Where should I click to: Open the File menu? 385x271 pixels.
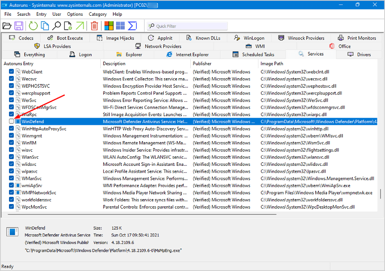[x=8, y=14]
